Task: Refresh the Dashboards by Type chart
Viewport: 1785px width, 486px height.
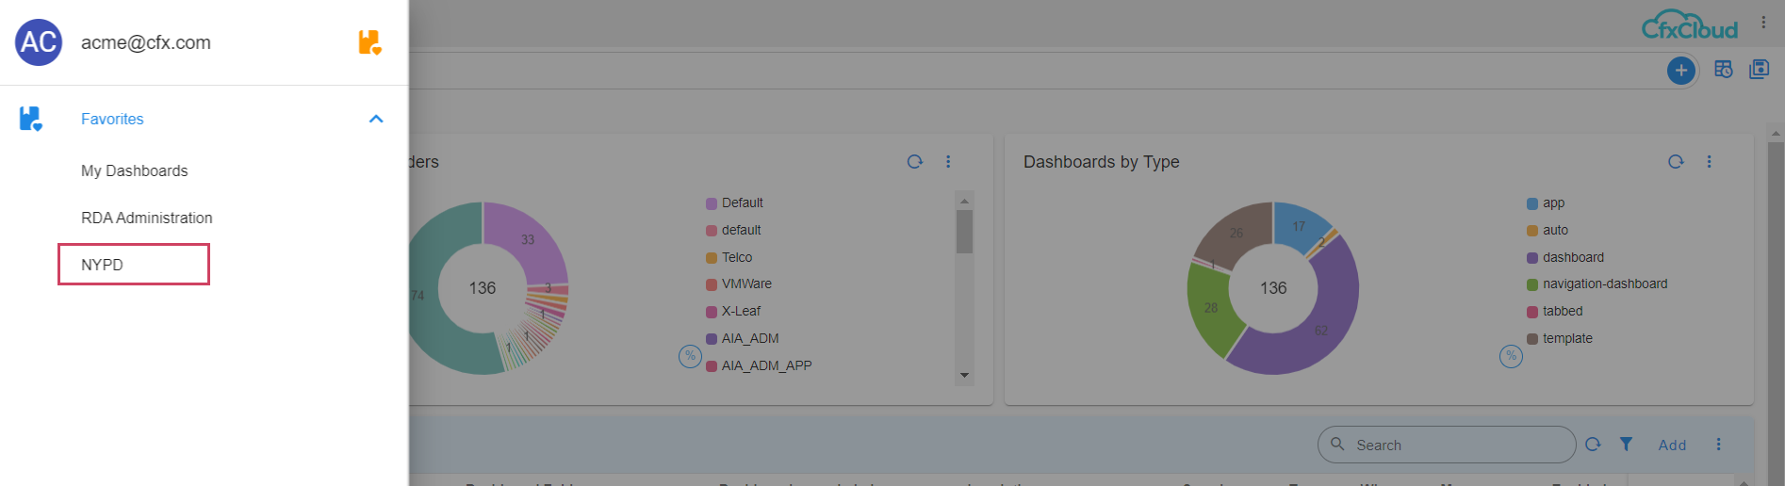Action: pos(1675,162)
